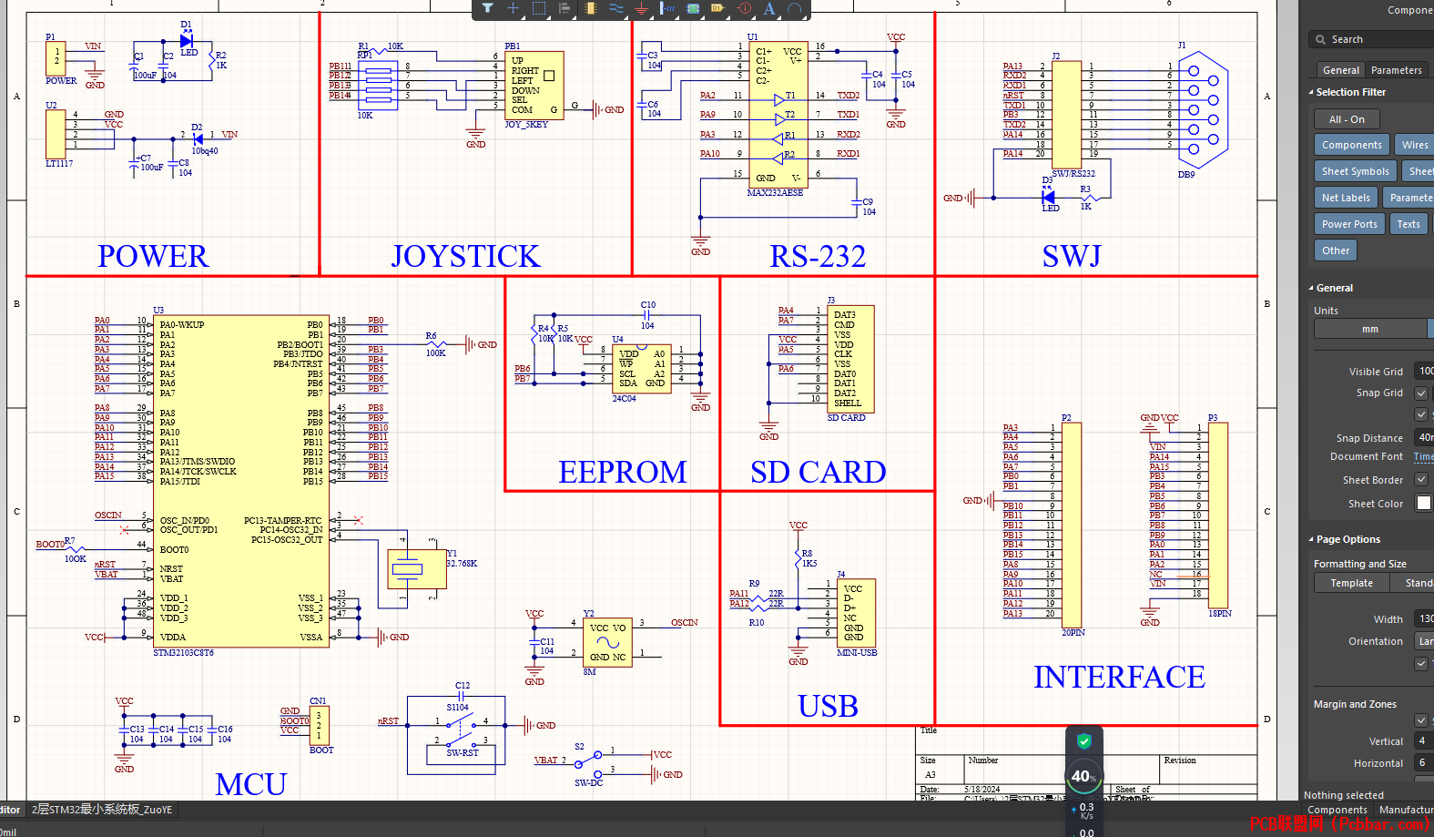The image size is (1434, 837).
Task: Select the Place Text String tool
Action: [769, 8]
